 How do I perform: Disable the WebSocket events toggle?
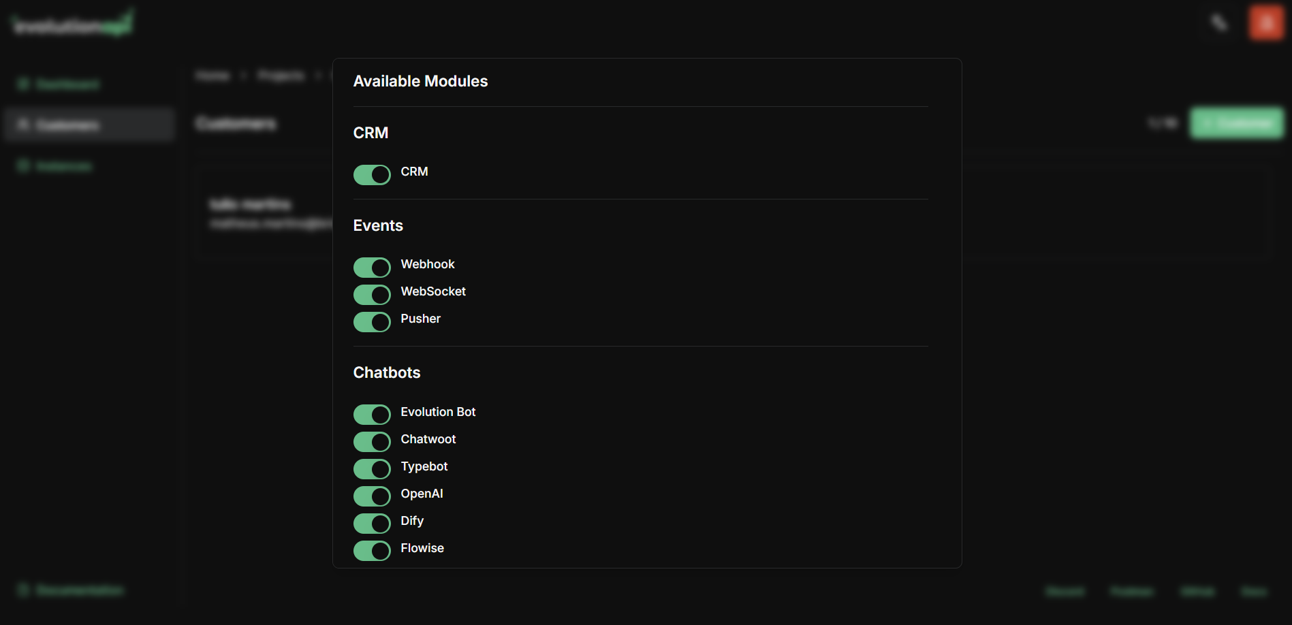[x=372, y=294]
